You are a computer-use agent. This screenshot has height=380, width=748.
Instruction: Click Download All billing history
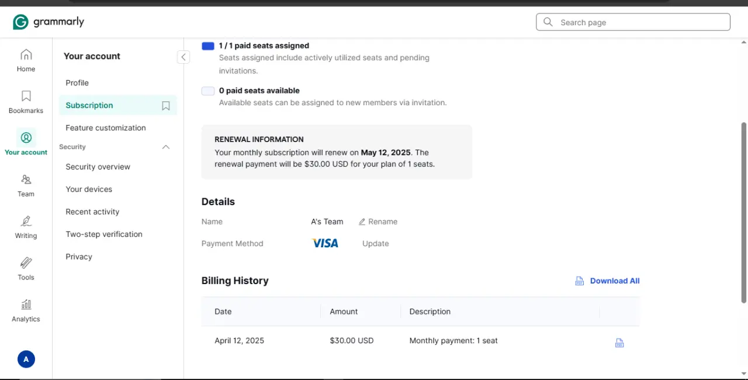tap(607, 281)
